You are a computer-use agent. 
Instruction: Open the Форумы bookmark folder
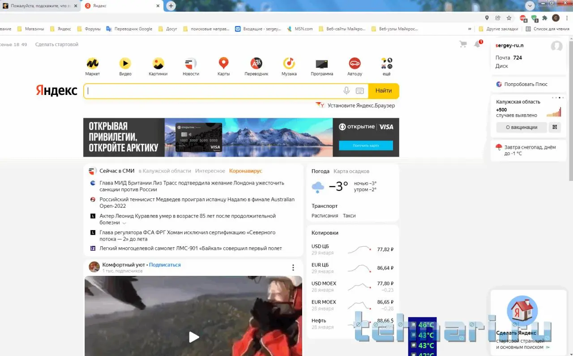coord(89,29)
